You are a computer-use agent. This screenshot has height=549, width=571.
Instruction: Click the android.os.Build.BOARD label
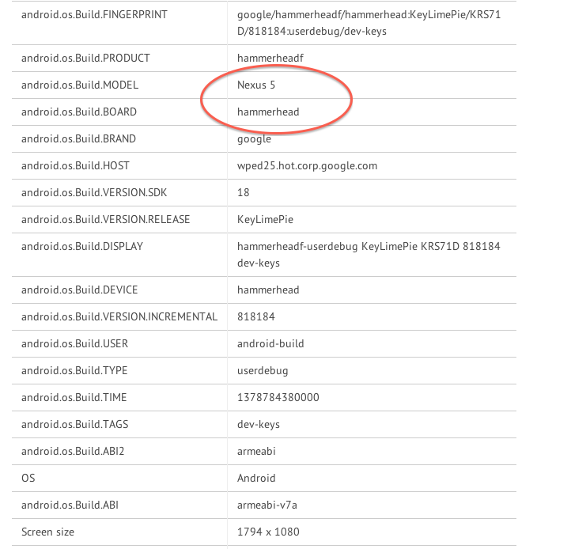pyautogui.click(x=79, y=112)
